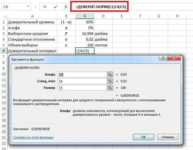Image resolution: width=193 pixels, height=150 pixels.
Task: Click cell B2 with α symbol
Action: tap(66, 28)
